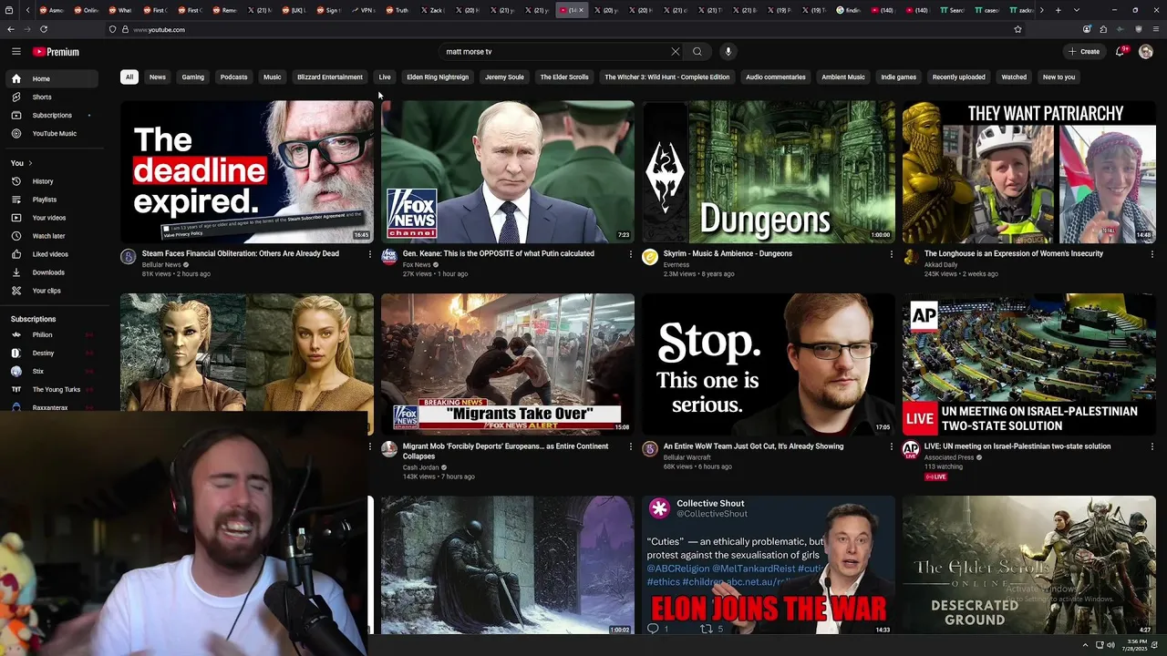
Task: Select the Indie games chip
Action: (x=899, y=77)
